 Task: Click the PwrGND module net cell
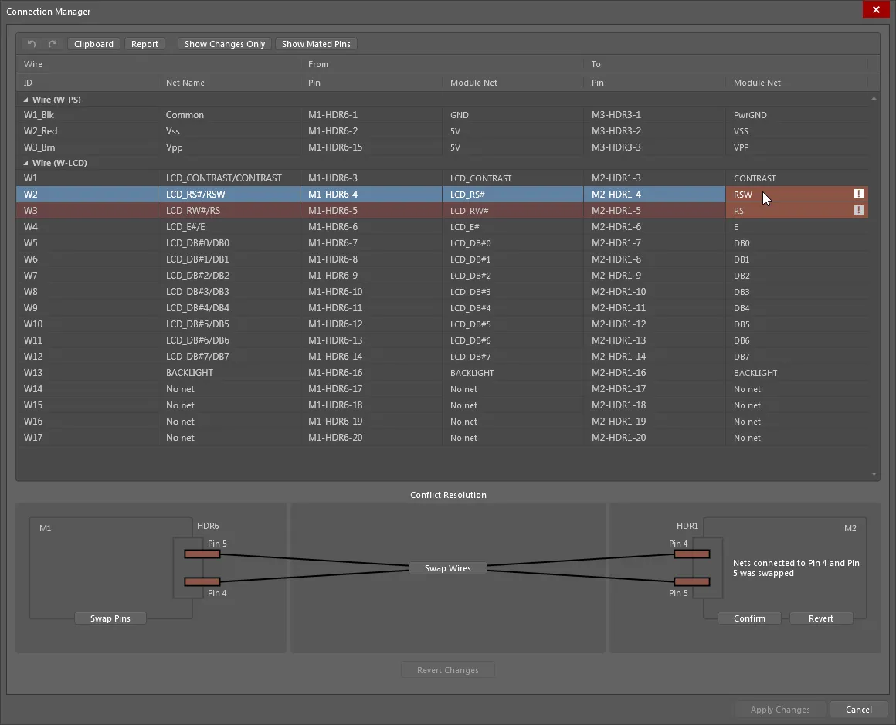point(796,115)
